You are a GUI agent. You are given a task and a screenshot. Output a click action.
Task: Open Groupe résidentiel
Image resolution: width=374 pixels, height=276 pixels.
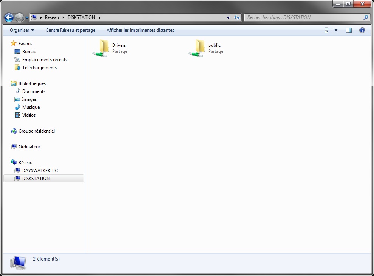pyautogui.click(x=37, y=131)
